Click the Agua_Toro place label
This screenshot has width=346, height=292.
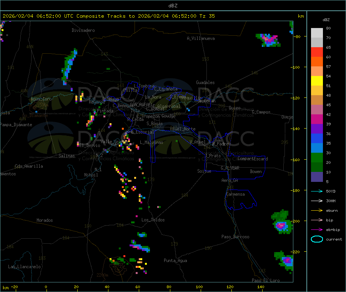point(41,99)
